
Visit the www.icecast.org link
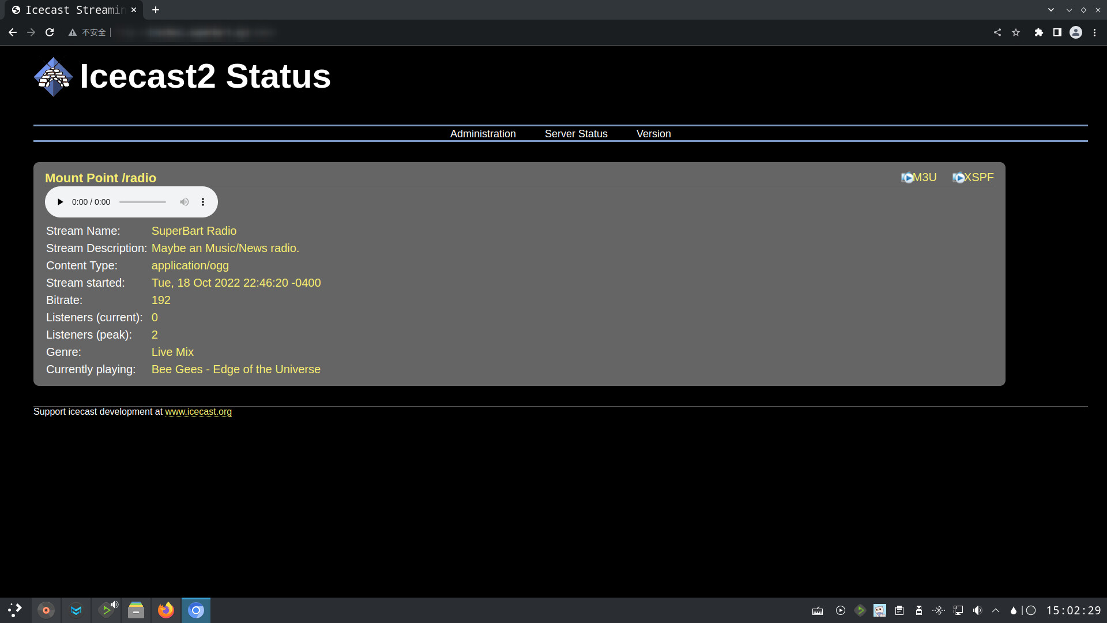(x=198, y=412)
